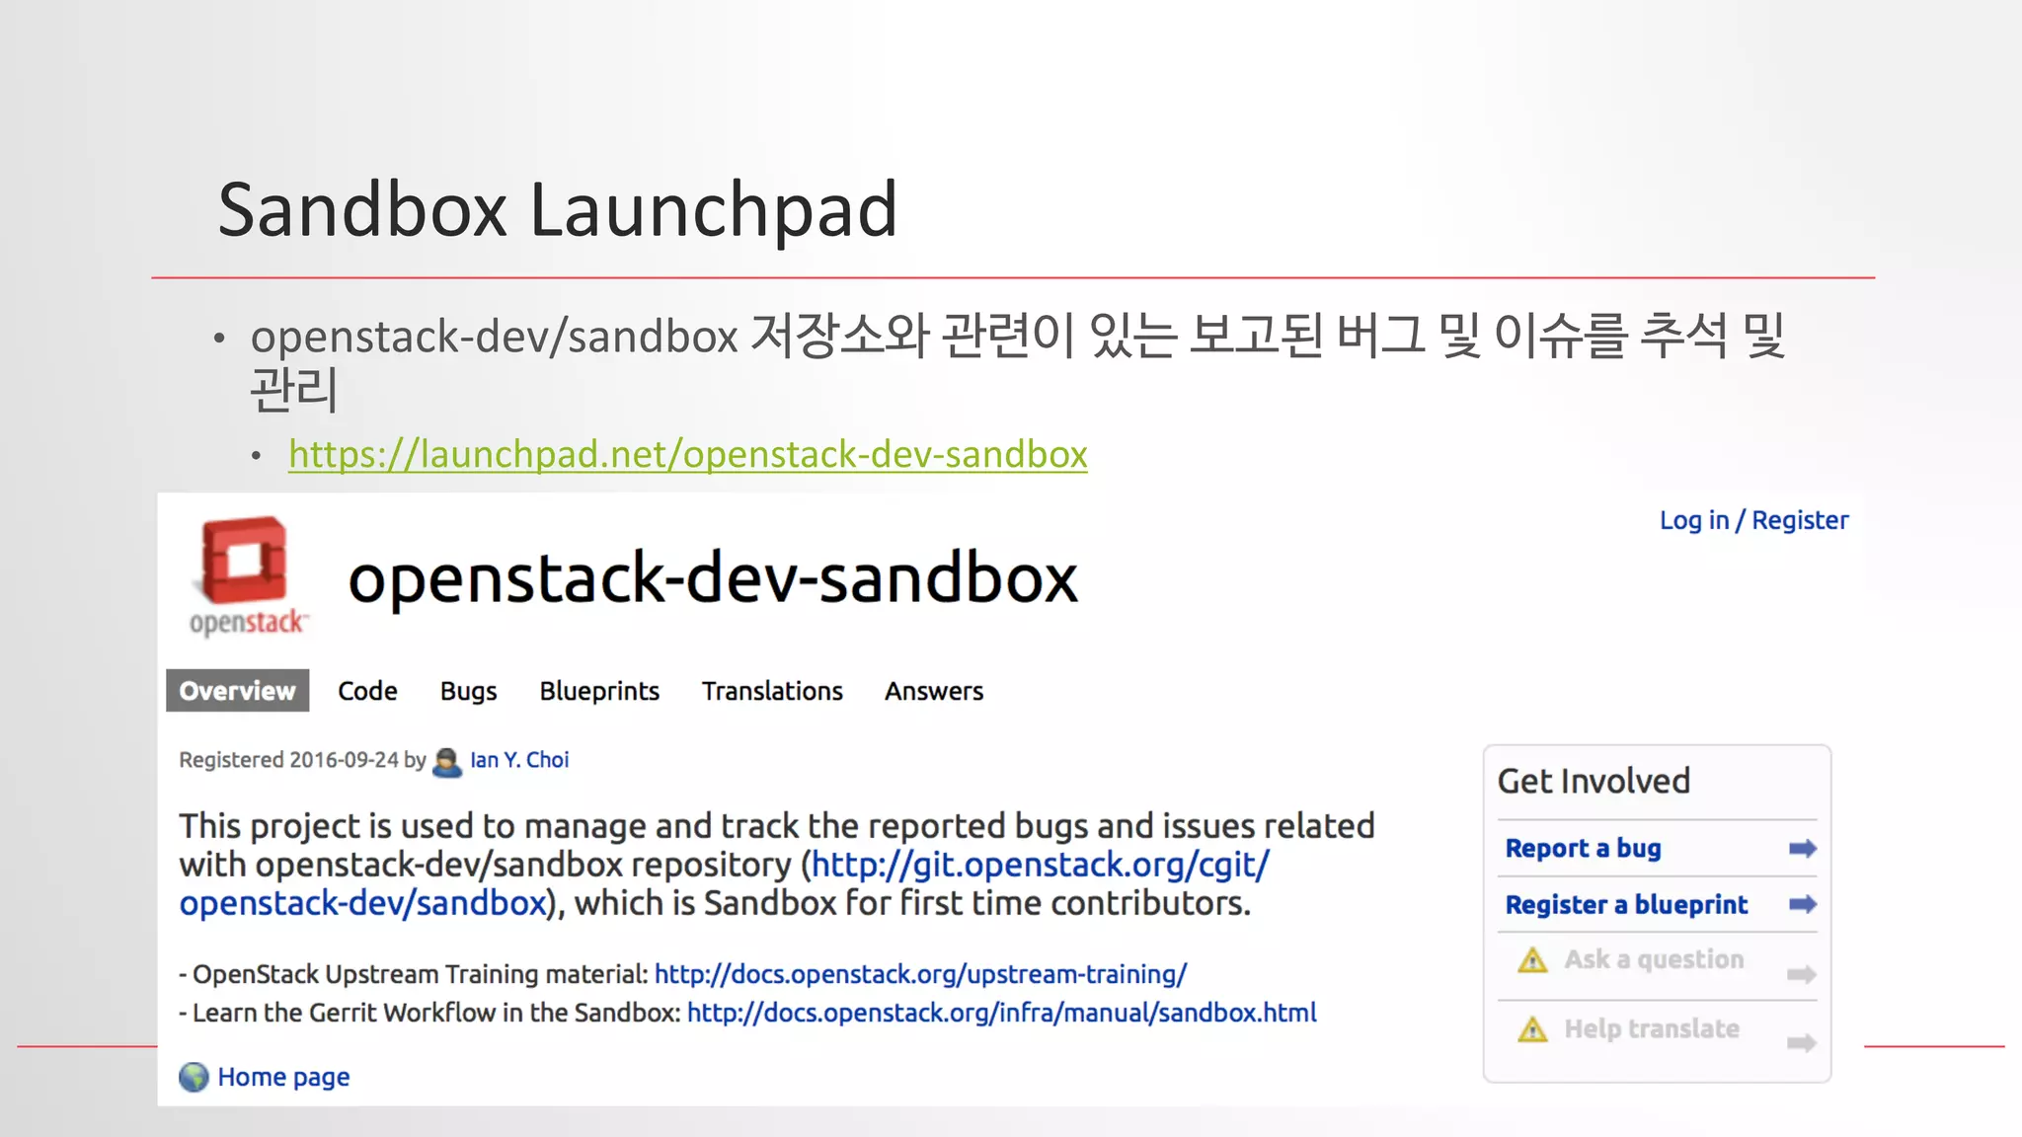This screenshot has height=1137, width=2022.
Task: Click Ask a question
Action: (1654, 959)
